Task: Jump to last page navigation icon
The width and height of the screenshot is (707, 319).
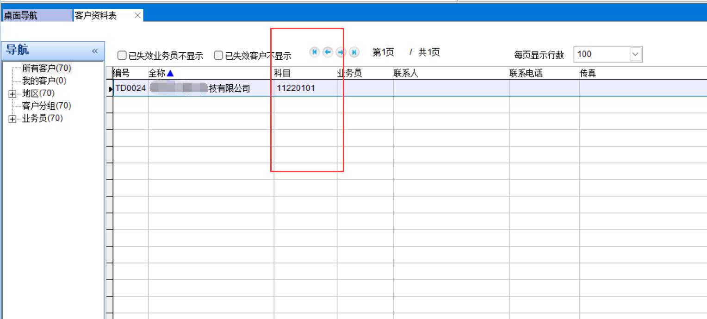Action: (x=354, y=52)
